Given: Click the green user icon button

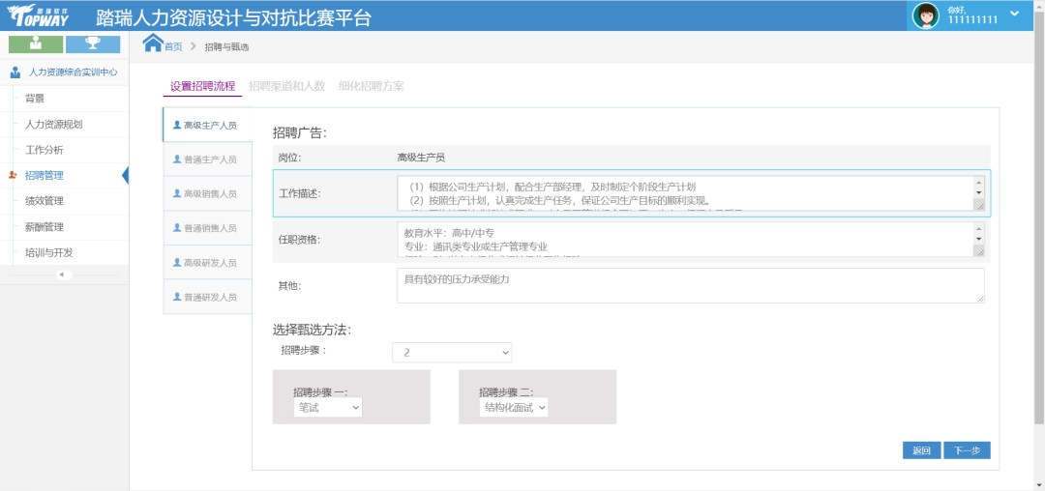Looking at the screenshot, I should (36, 43).
